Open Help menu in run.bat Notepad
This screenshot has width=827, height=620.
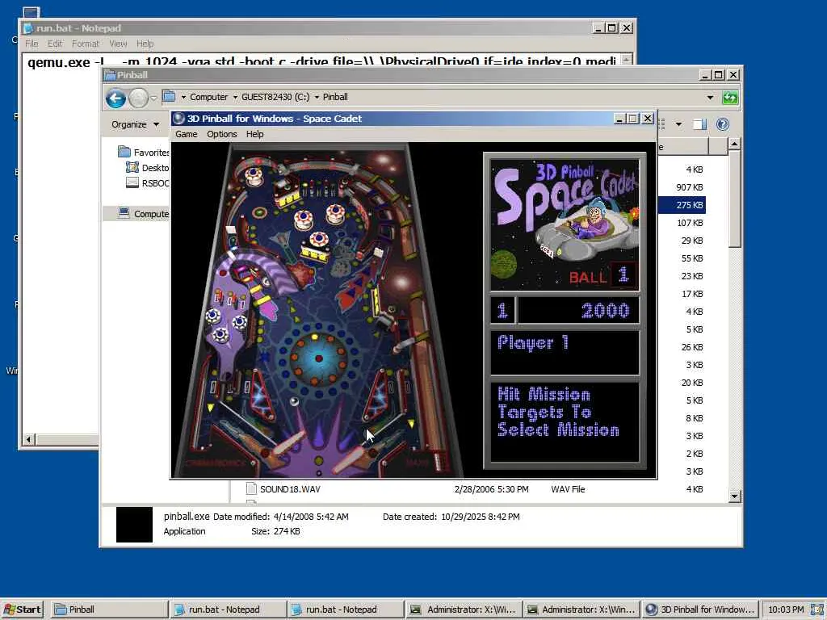click(x=145, y=44)
